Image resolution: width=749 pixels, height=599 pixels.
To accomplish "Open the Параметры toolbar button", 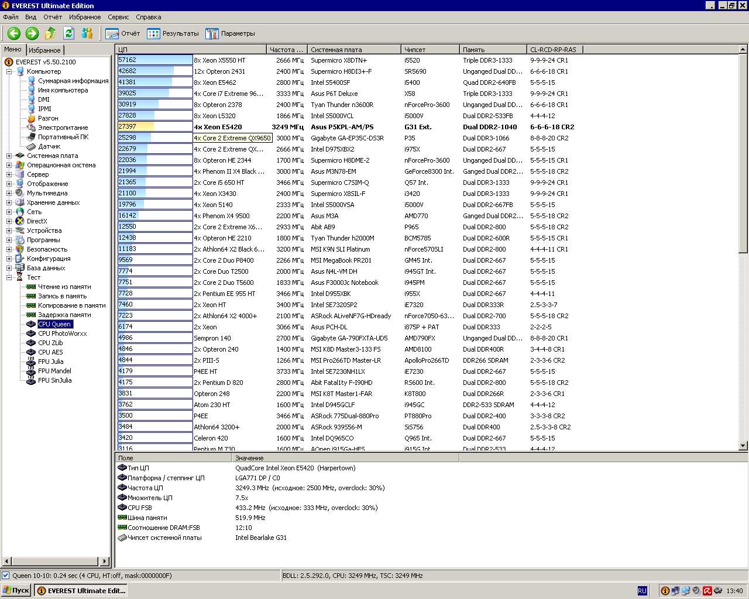I will click(x=230, y=33).
